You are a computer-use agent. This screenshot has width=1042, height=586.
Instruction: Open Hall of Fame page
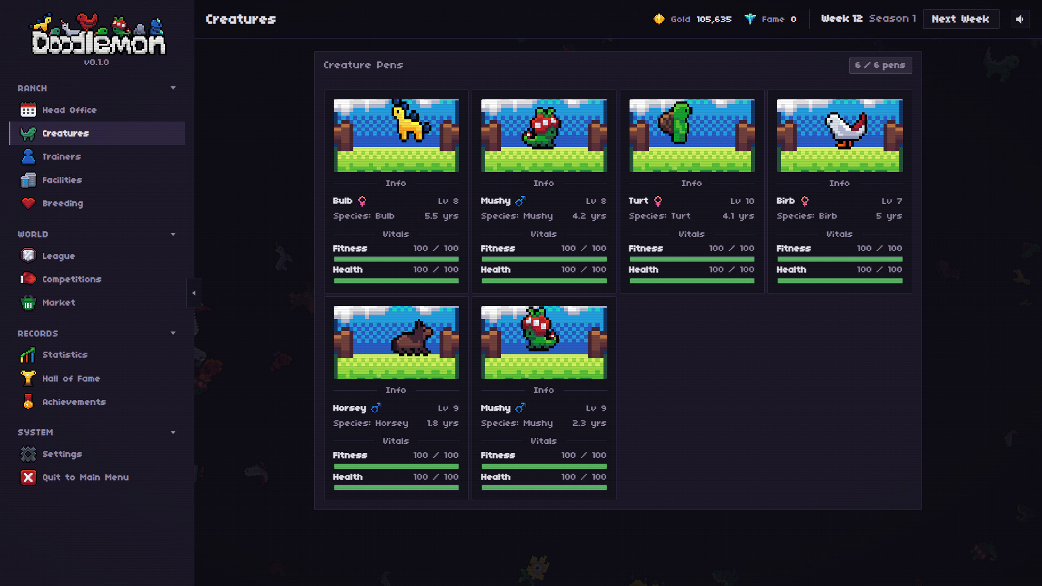(x=97, y=378)
